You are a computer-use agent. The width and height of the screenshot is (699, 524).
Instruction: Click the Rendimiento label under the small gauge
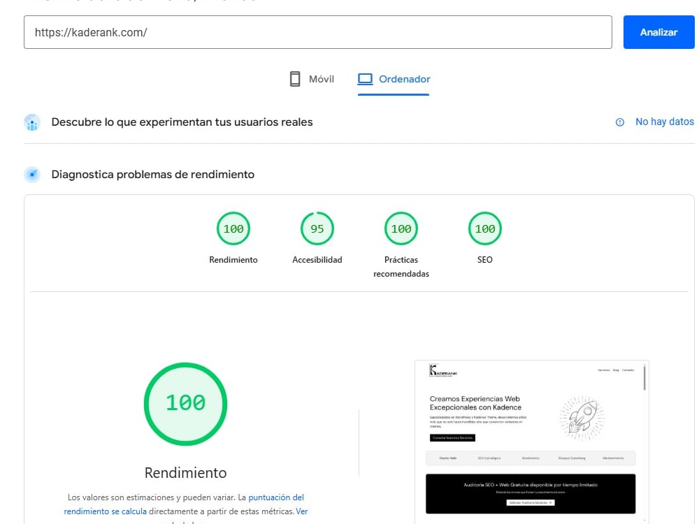[233, 260]
